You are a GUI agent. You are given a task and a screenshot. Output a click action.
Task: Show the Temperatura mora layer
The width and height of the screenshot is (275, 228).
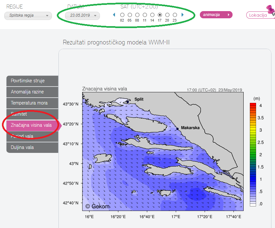[32, 103]
